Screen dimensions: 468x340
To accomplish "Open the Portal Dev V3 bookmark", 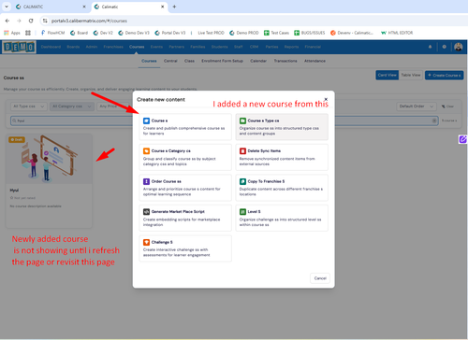I will (x=170, y=33).
